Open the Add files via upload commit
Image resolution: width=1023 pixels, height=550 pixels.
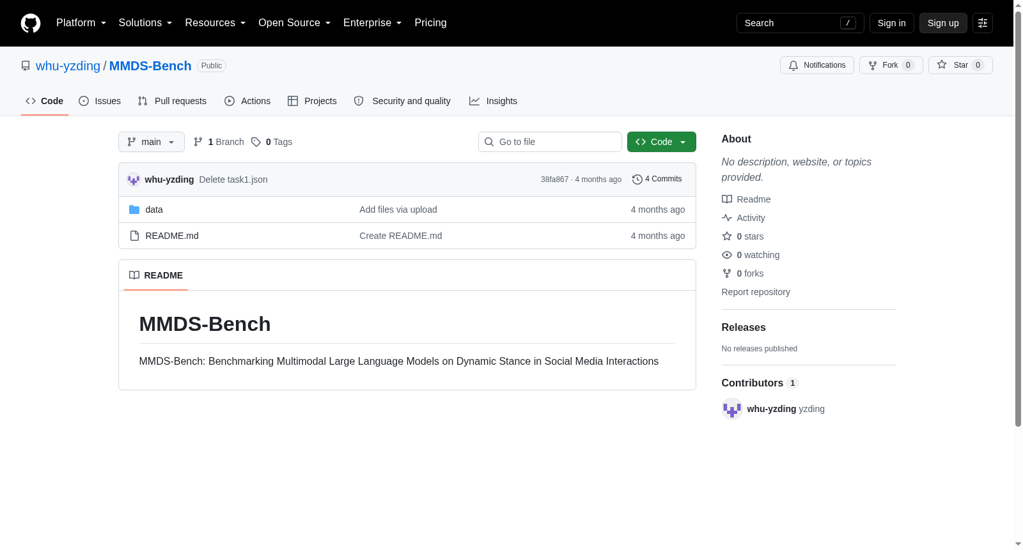tap(398, 210)
